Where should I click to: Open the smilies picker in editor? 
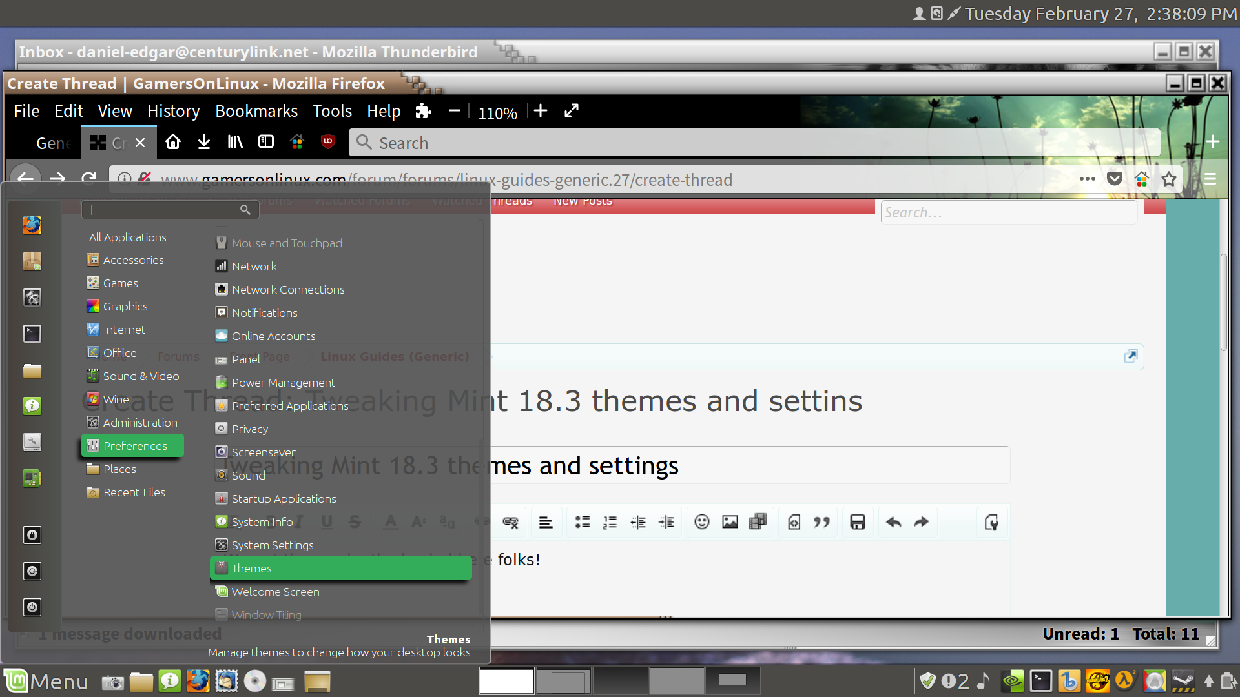(702, 522)
